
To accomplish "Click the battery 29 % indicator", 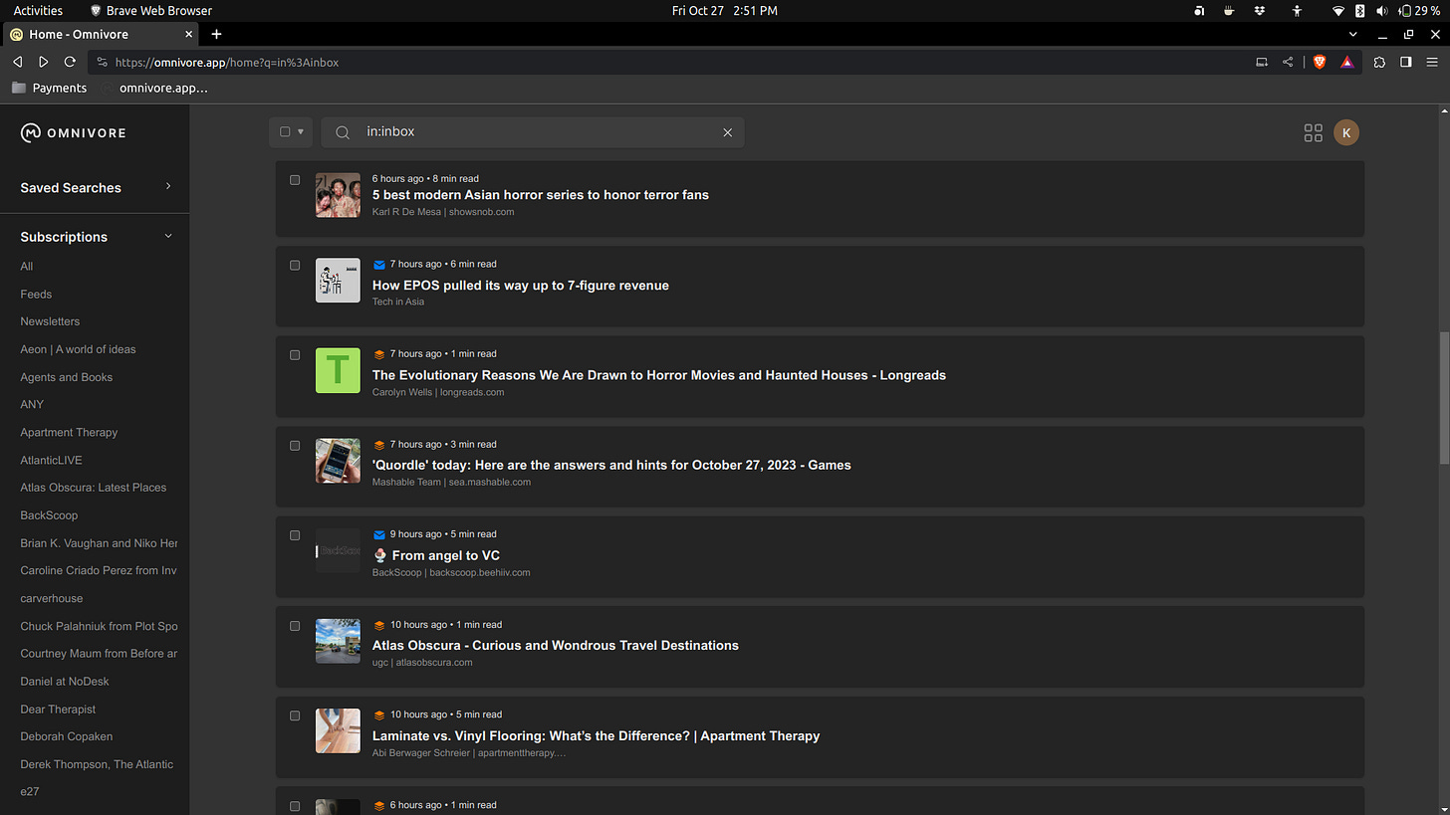I will 1419,10.
